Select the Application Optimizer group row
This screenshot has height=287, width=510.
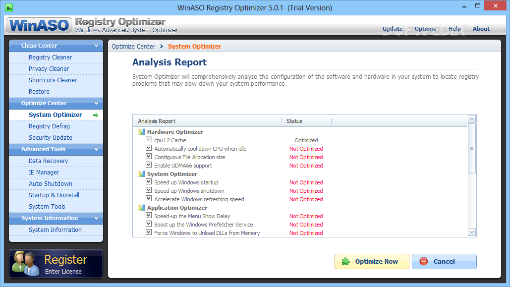pyautogui.click(x=177, y=208)
